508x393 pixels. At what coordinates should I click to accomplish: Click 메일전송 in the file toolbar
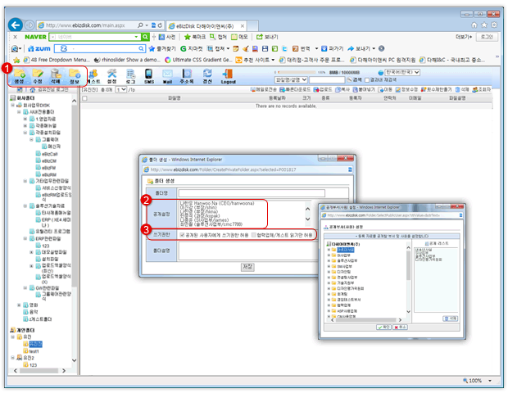[x=264, y=90]
